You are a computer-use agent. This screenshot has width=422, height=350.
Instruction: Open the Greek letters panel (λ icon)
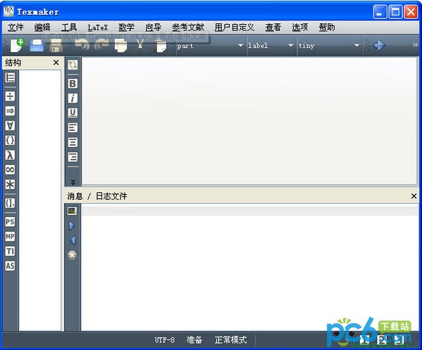coord(11,155)
